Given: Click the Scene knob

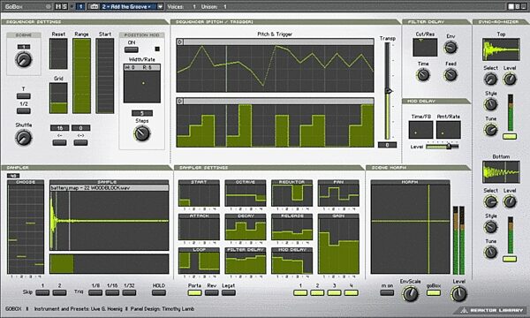Looking at the screenshot, I should (x=23, y=60).
